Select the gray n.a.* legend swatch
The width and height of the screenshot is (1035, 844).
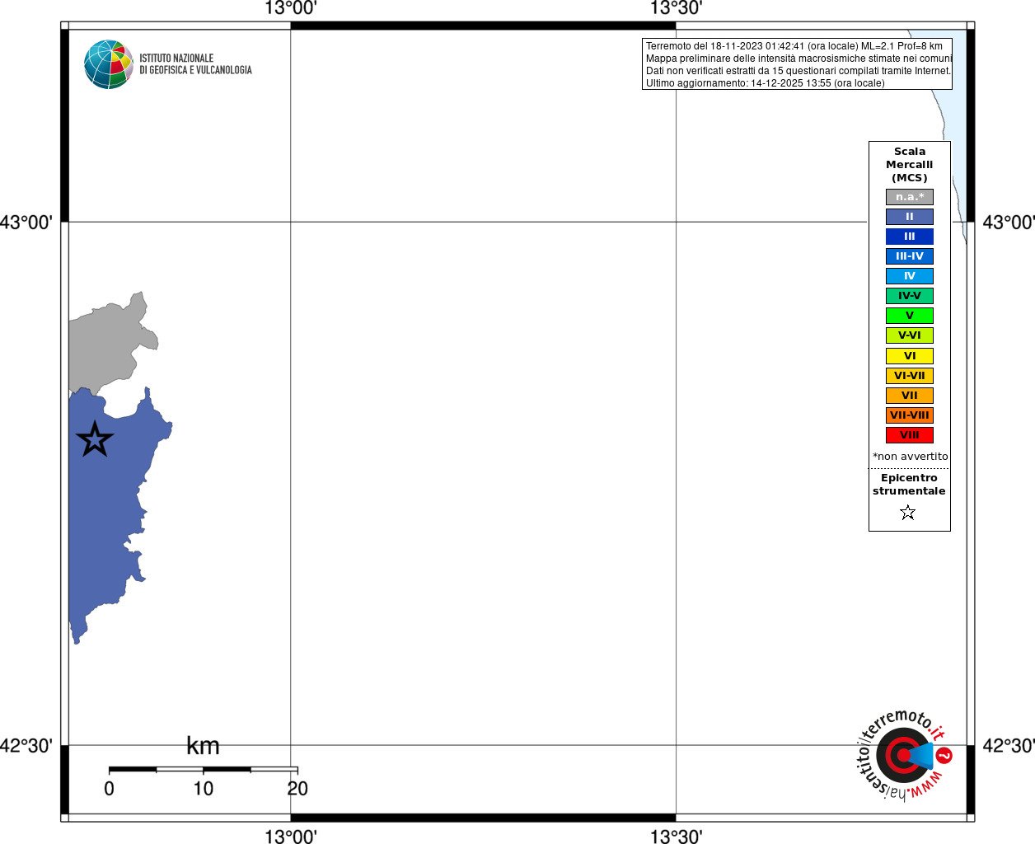(910, 197)
